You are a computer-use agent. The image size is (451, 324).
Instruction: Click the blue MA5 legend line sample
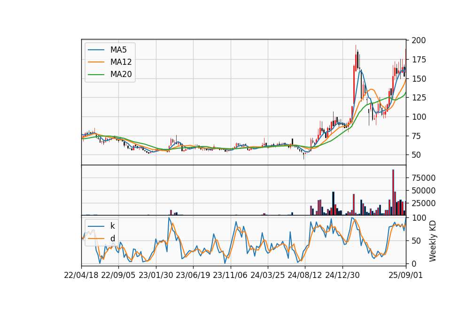click(x=96, y=50)
